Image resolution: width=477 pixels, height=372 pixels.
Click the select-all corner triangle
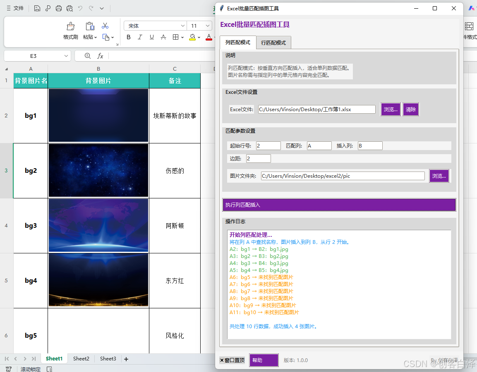click(x=6, y=69)
